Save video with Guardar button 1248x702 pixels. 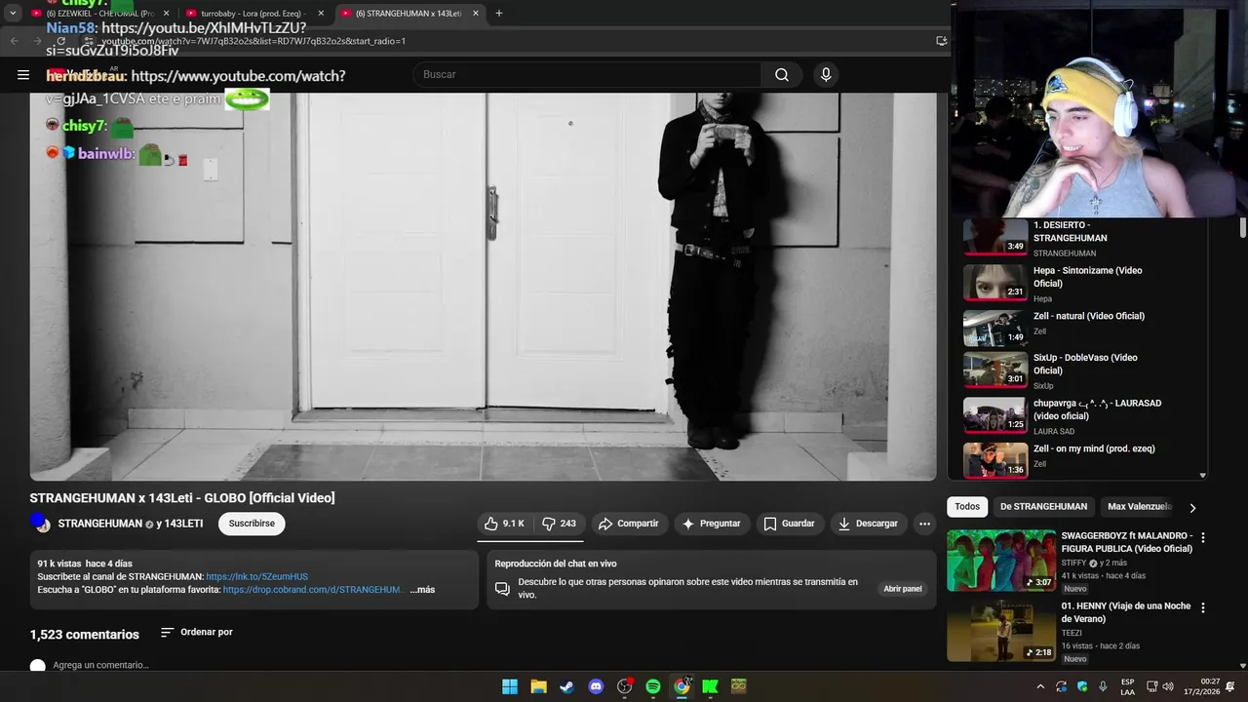coord(789,524)
